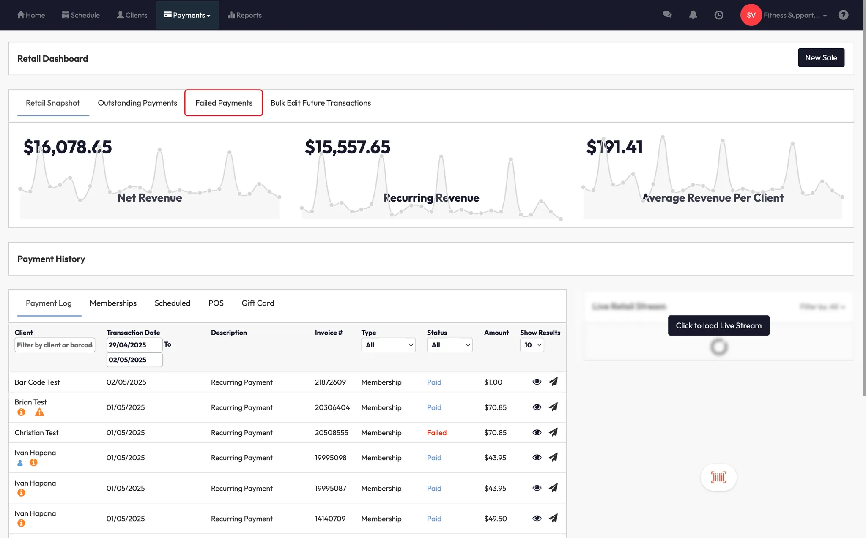The image size is (866, 538).
Task: View details of invoice 14140709
Action: click(537, 518)
